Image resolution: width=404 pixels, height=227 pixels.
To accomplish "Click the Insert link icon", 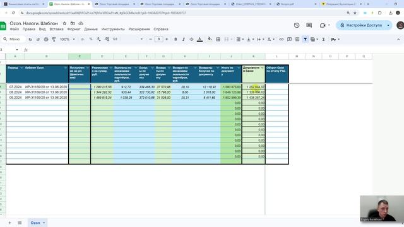I will [282, 39].
